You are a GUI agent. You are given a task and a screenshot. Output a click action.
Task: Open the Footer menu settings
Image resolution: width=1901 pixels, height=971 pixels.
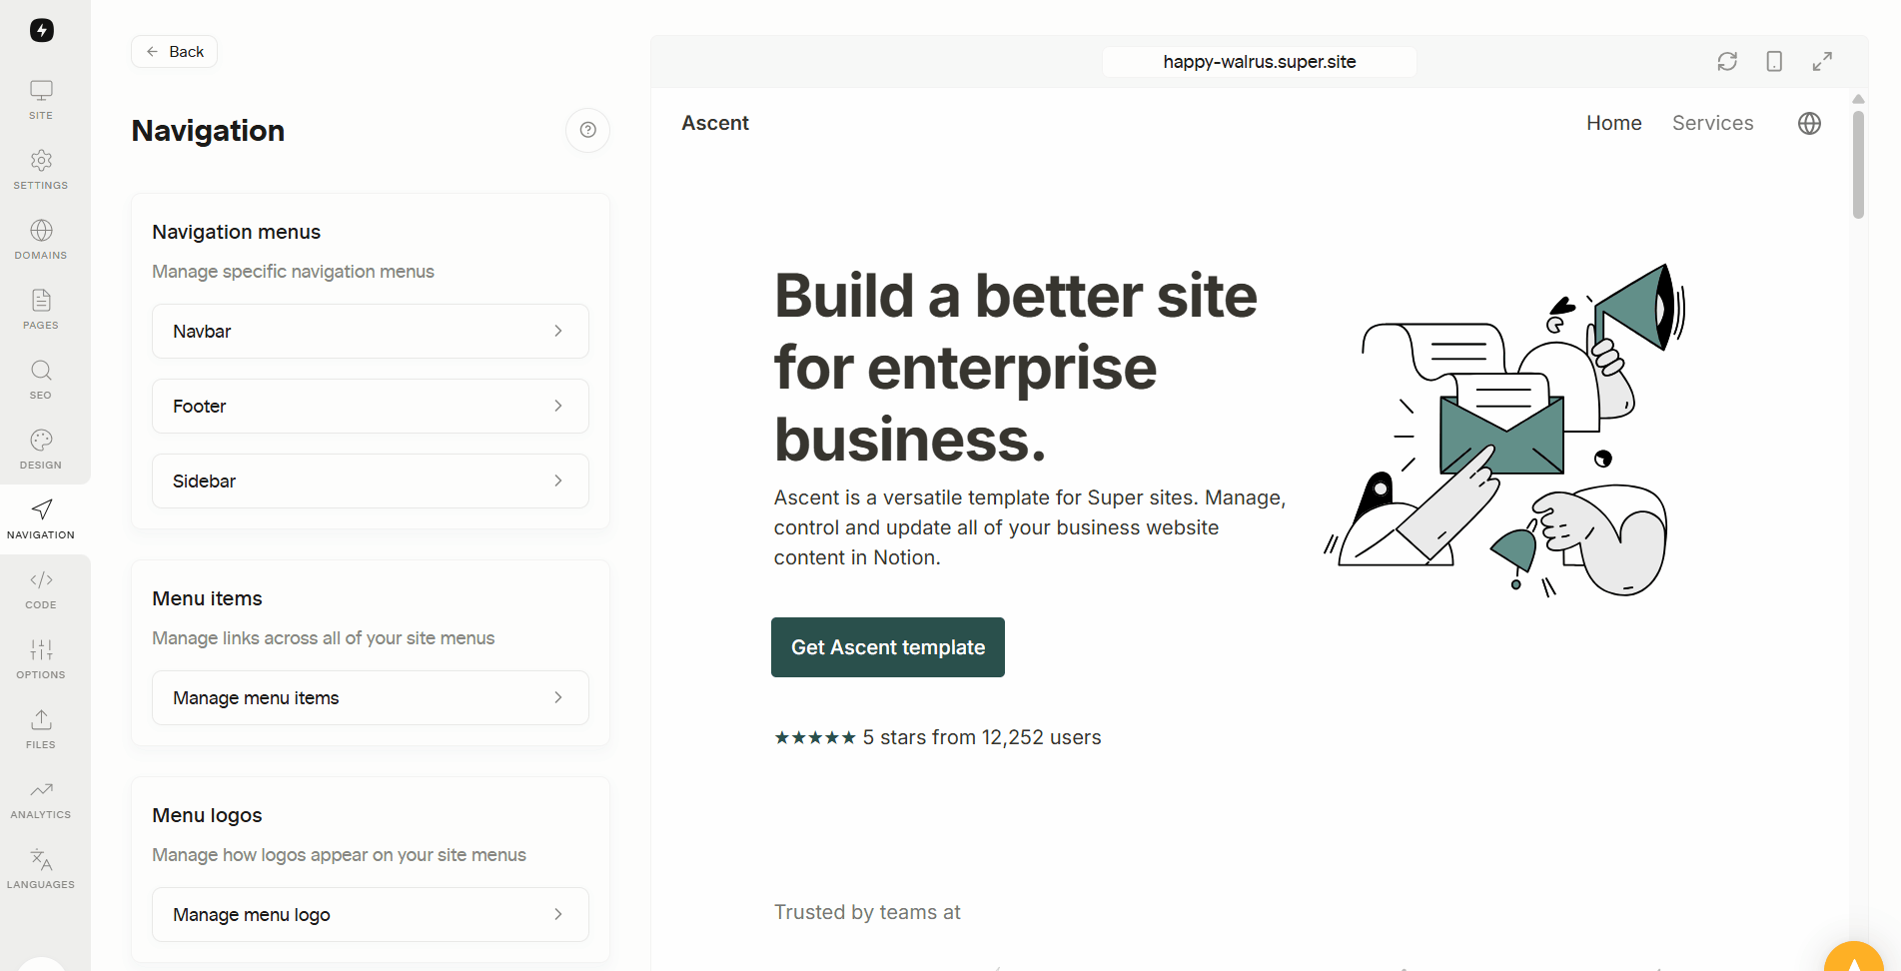pos(371,406)
